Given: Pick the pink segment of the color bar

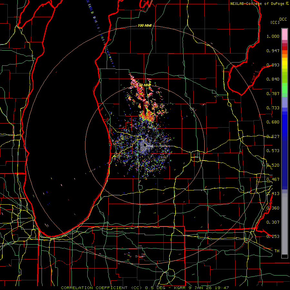Looking at the screenshot, I should [x=285, y=34].
